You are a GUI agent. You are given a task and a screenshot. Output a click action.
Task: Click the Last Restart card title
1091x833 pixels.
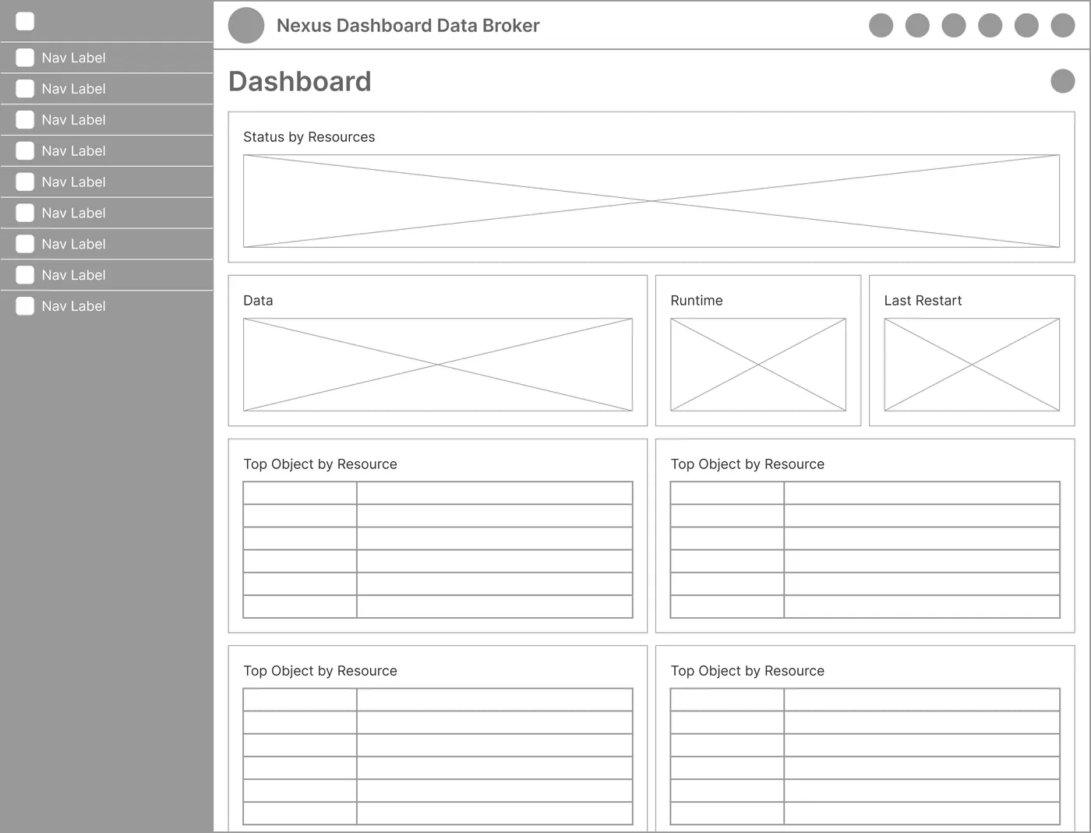click(x=923, y=301)
